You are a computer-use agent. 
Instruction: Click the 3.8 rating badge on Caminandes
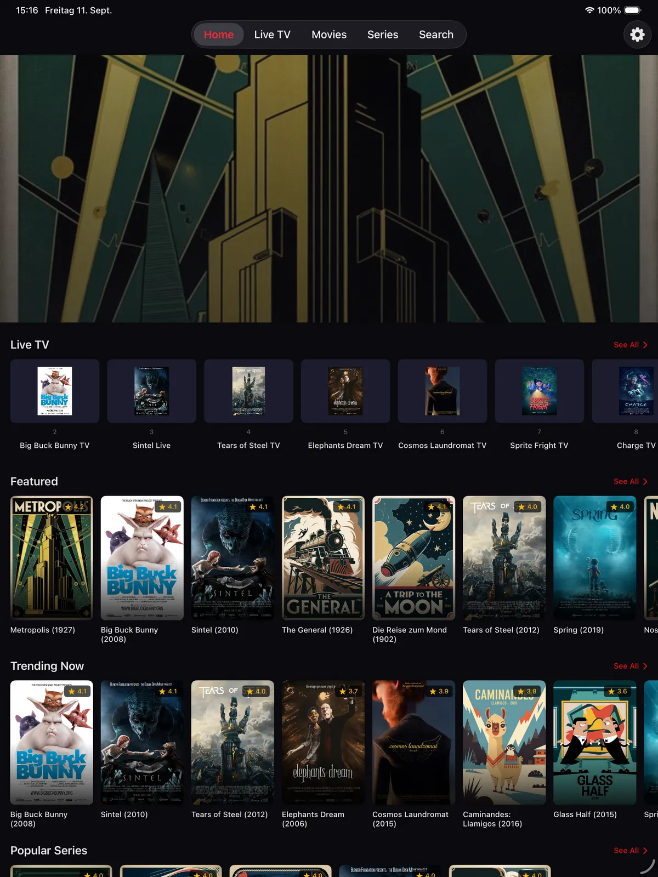[527, 692]
